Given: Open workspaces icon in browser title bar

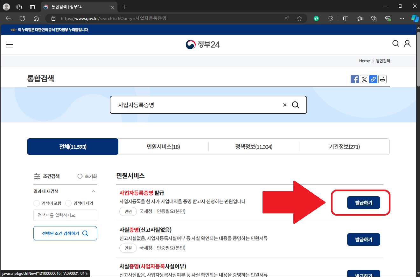Looking at the screenshot, I should click(19, 7).
